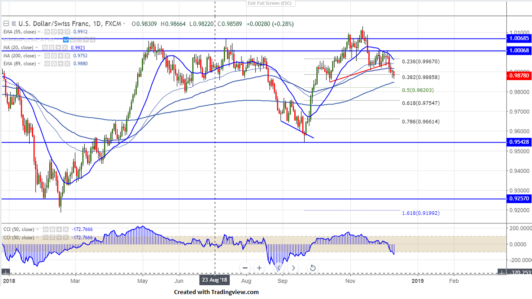The height and width of the screenshot is (299, 532).
Task: Zoom out the chart with minus button
Action: [245, 268]
